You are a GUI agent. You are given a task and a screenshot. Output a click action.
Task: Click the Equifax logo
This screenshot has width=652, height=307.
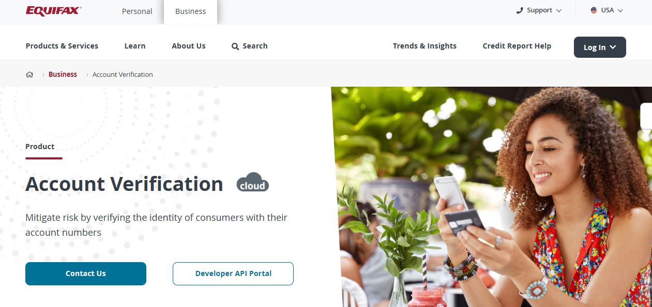tap(53, 11)
